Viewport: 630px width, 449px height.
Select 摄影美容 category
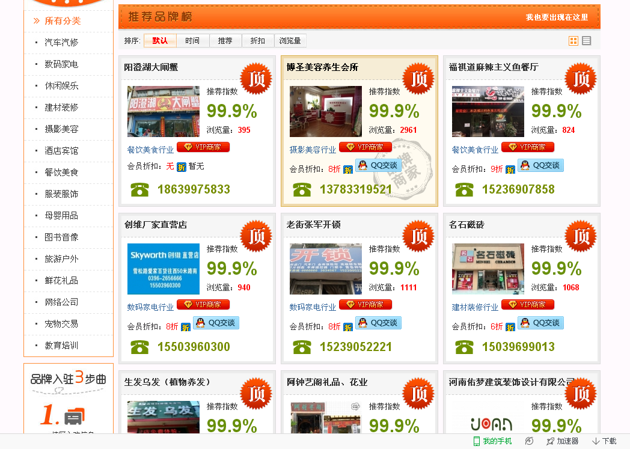pos(61,129)
